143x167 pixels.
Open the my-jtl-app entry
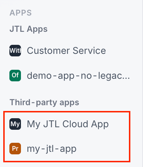tap(52, 149)
